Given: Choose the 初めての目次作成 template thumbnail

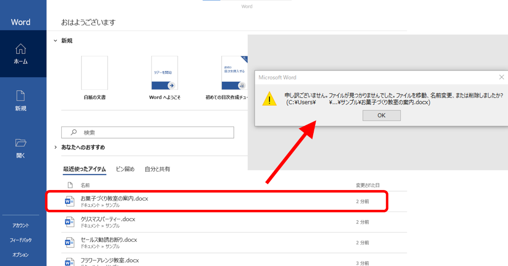Looking at the screenshot, I should point(234,73).
